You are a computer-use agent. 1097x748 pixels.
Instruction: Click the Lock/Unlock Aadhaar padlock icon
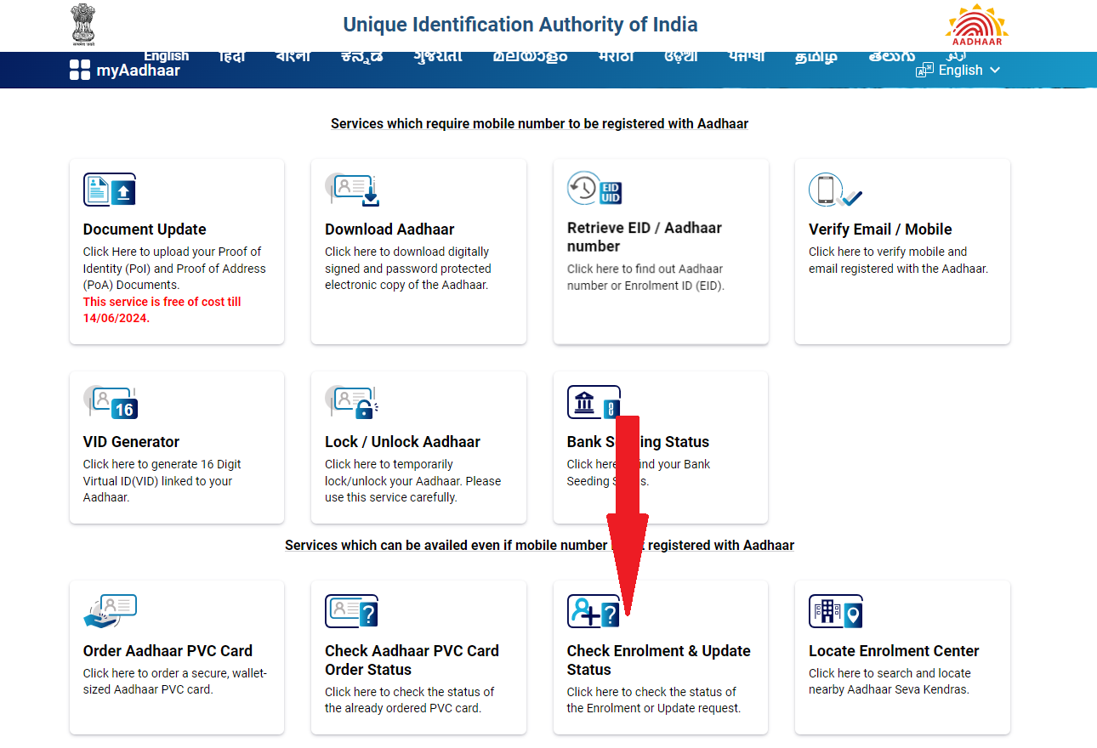(351, 401)
